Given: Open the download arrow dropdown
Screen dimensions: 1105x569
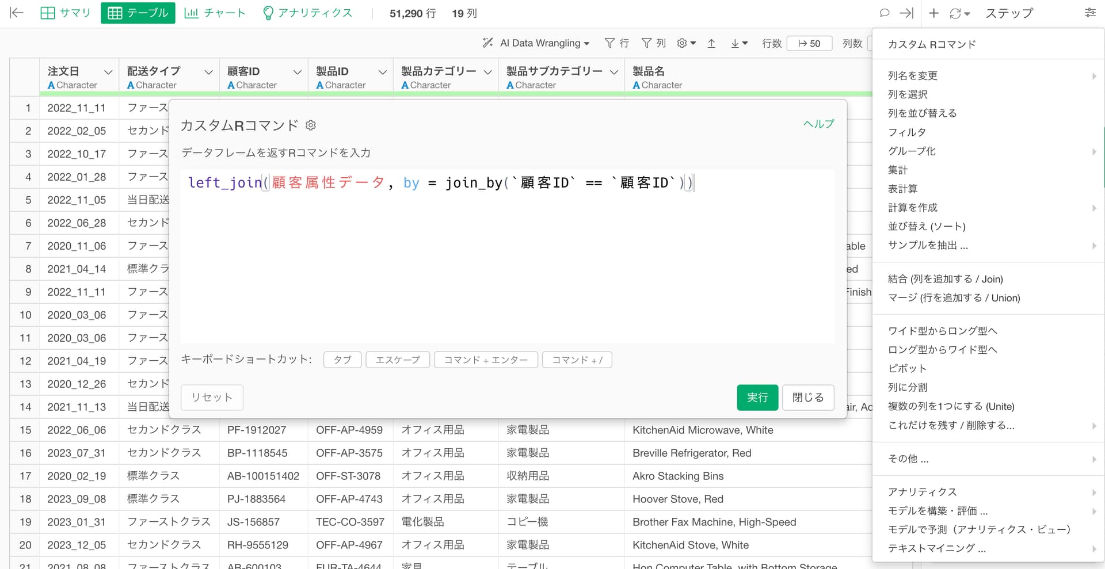Looking at the screenshot, I should [x=739, y=43].
